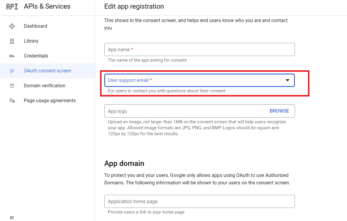Click the 'To protect you and your users' paragraph
347x221 pixels.
pyautogui.click(x=197, y=179)
